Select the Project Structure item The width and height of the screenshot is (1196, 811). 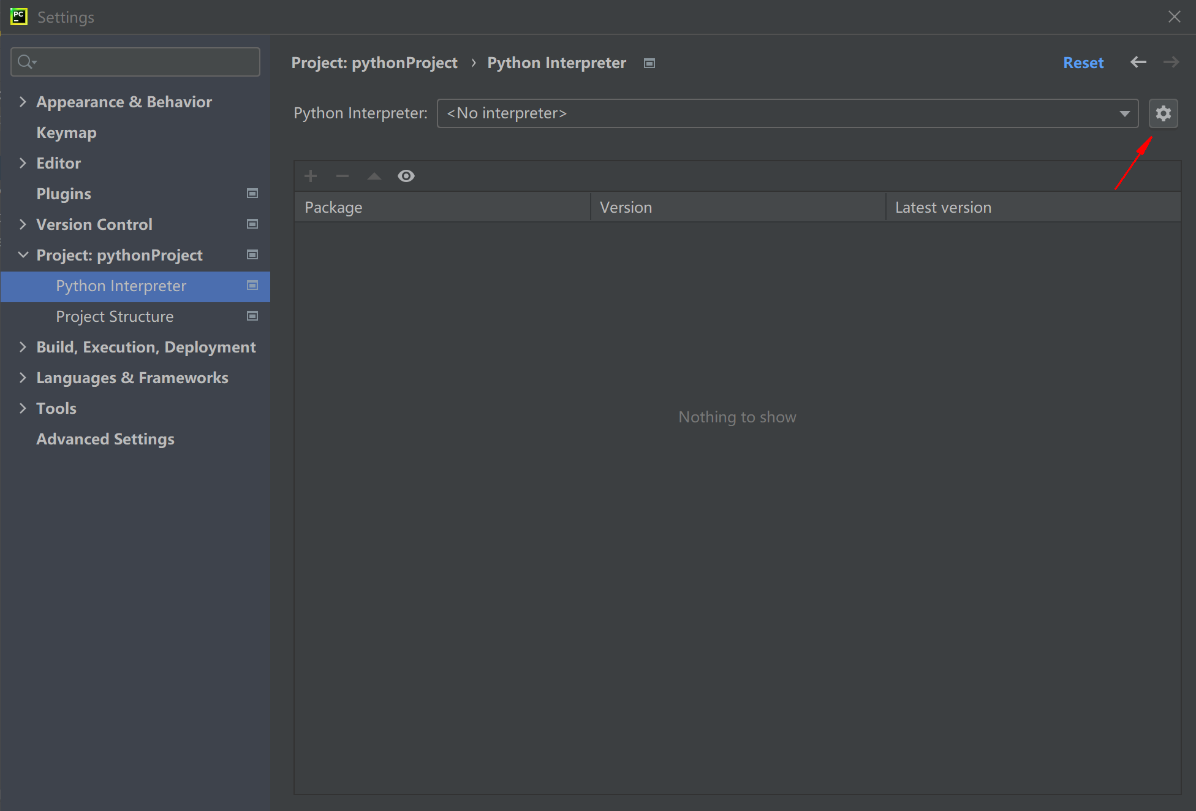coord(115,316)
